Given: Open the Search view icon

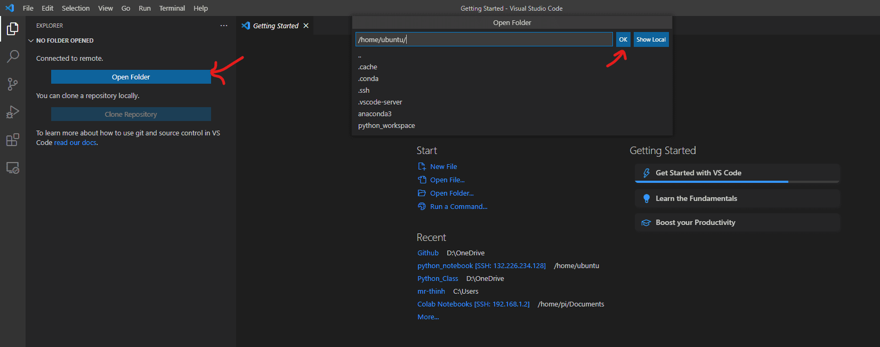Looking at the screenshot, I should [x=13, y=56].
